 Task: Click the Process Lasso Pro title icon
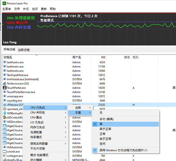pos(4,3)
